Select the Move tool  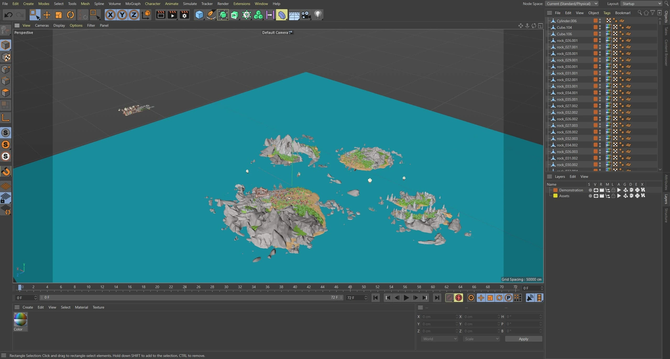coord(47,15)
